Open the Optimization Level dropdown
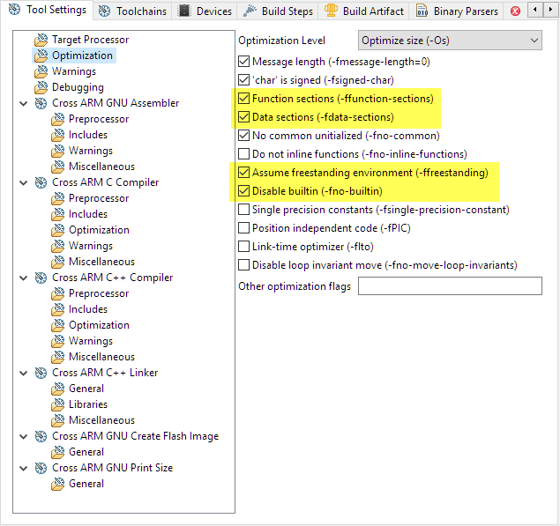560x526 pixels. (450, 41)
